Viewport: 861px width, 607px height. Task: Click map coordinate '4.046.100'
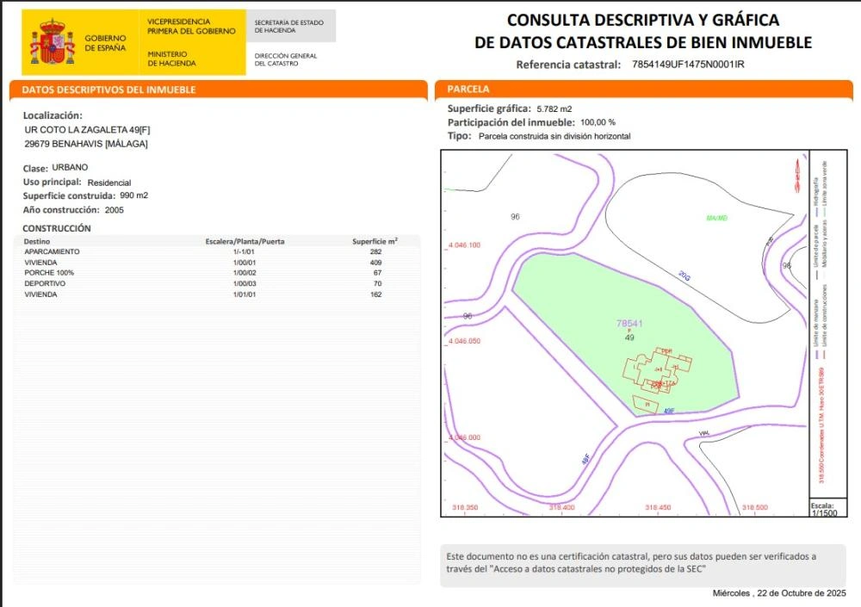click(465, 245)
